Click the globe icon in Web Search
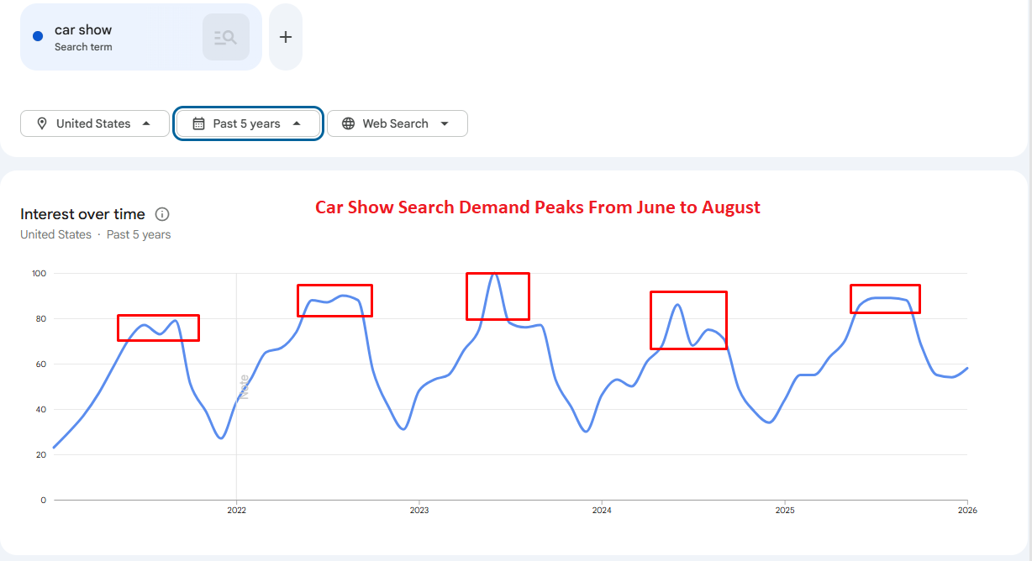The image size is (1032, 561). pos(349,123)
